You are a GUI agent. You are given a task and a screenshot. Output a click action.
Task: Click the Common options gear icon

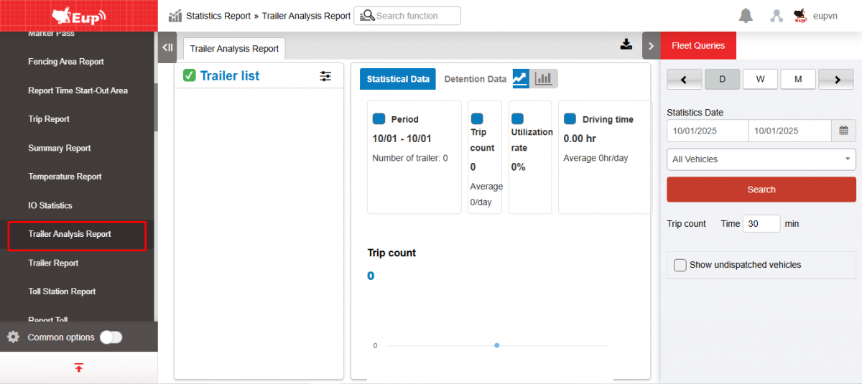pos(13,337)
